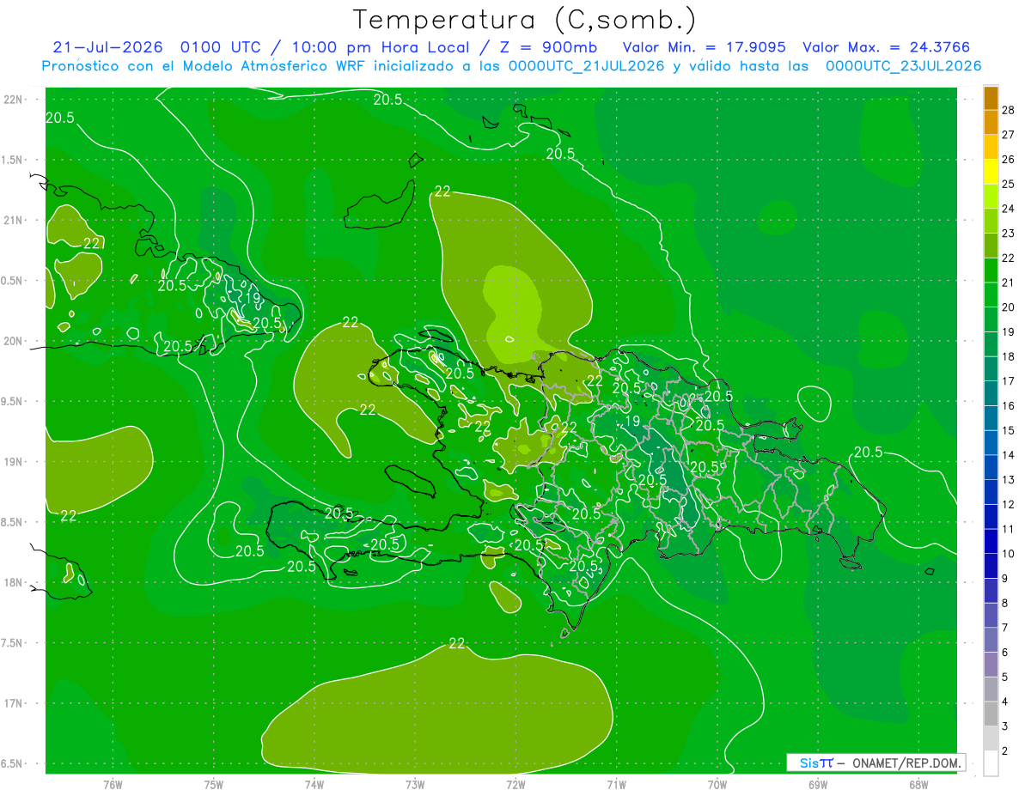Click the 'ONAMET/REP.DOM.' source credit
This screenshot has height=796, width=1031.
[906, 763]
